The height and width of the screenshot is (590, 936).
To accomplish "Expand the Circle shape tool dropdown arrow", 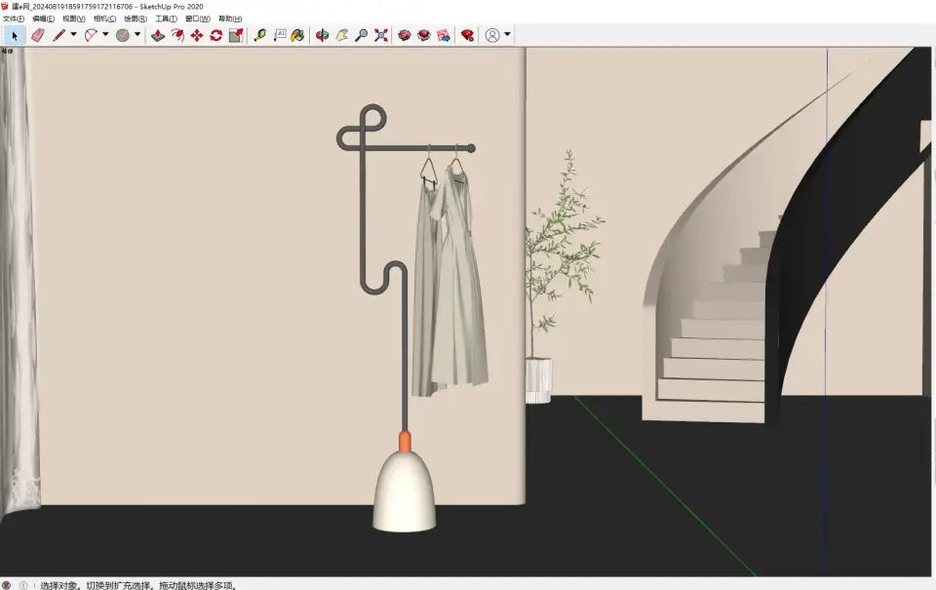I will [137, 35].
